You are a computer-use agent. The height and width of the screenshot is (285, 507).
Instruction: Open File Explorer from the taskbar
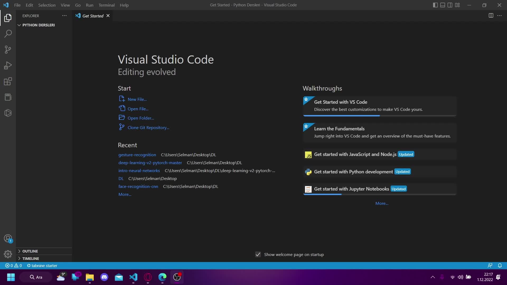90,277
